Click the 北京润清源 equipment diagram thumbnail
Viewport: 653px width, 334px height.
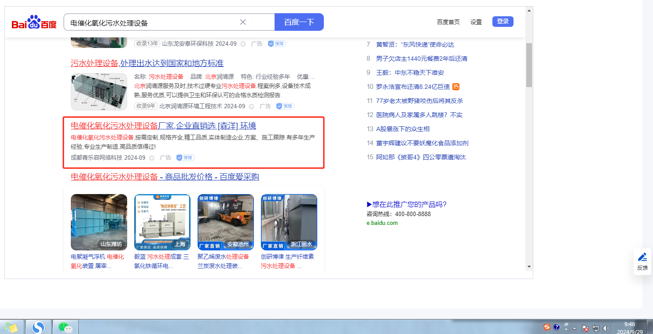point(99,92)
